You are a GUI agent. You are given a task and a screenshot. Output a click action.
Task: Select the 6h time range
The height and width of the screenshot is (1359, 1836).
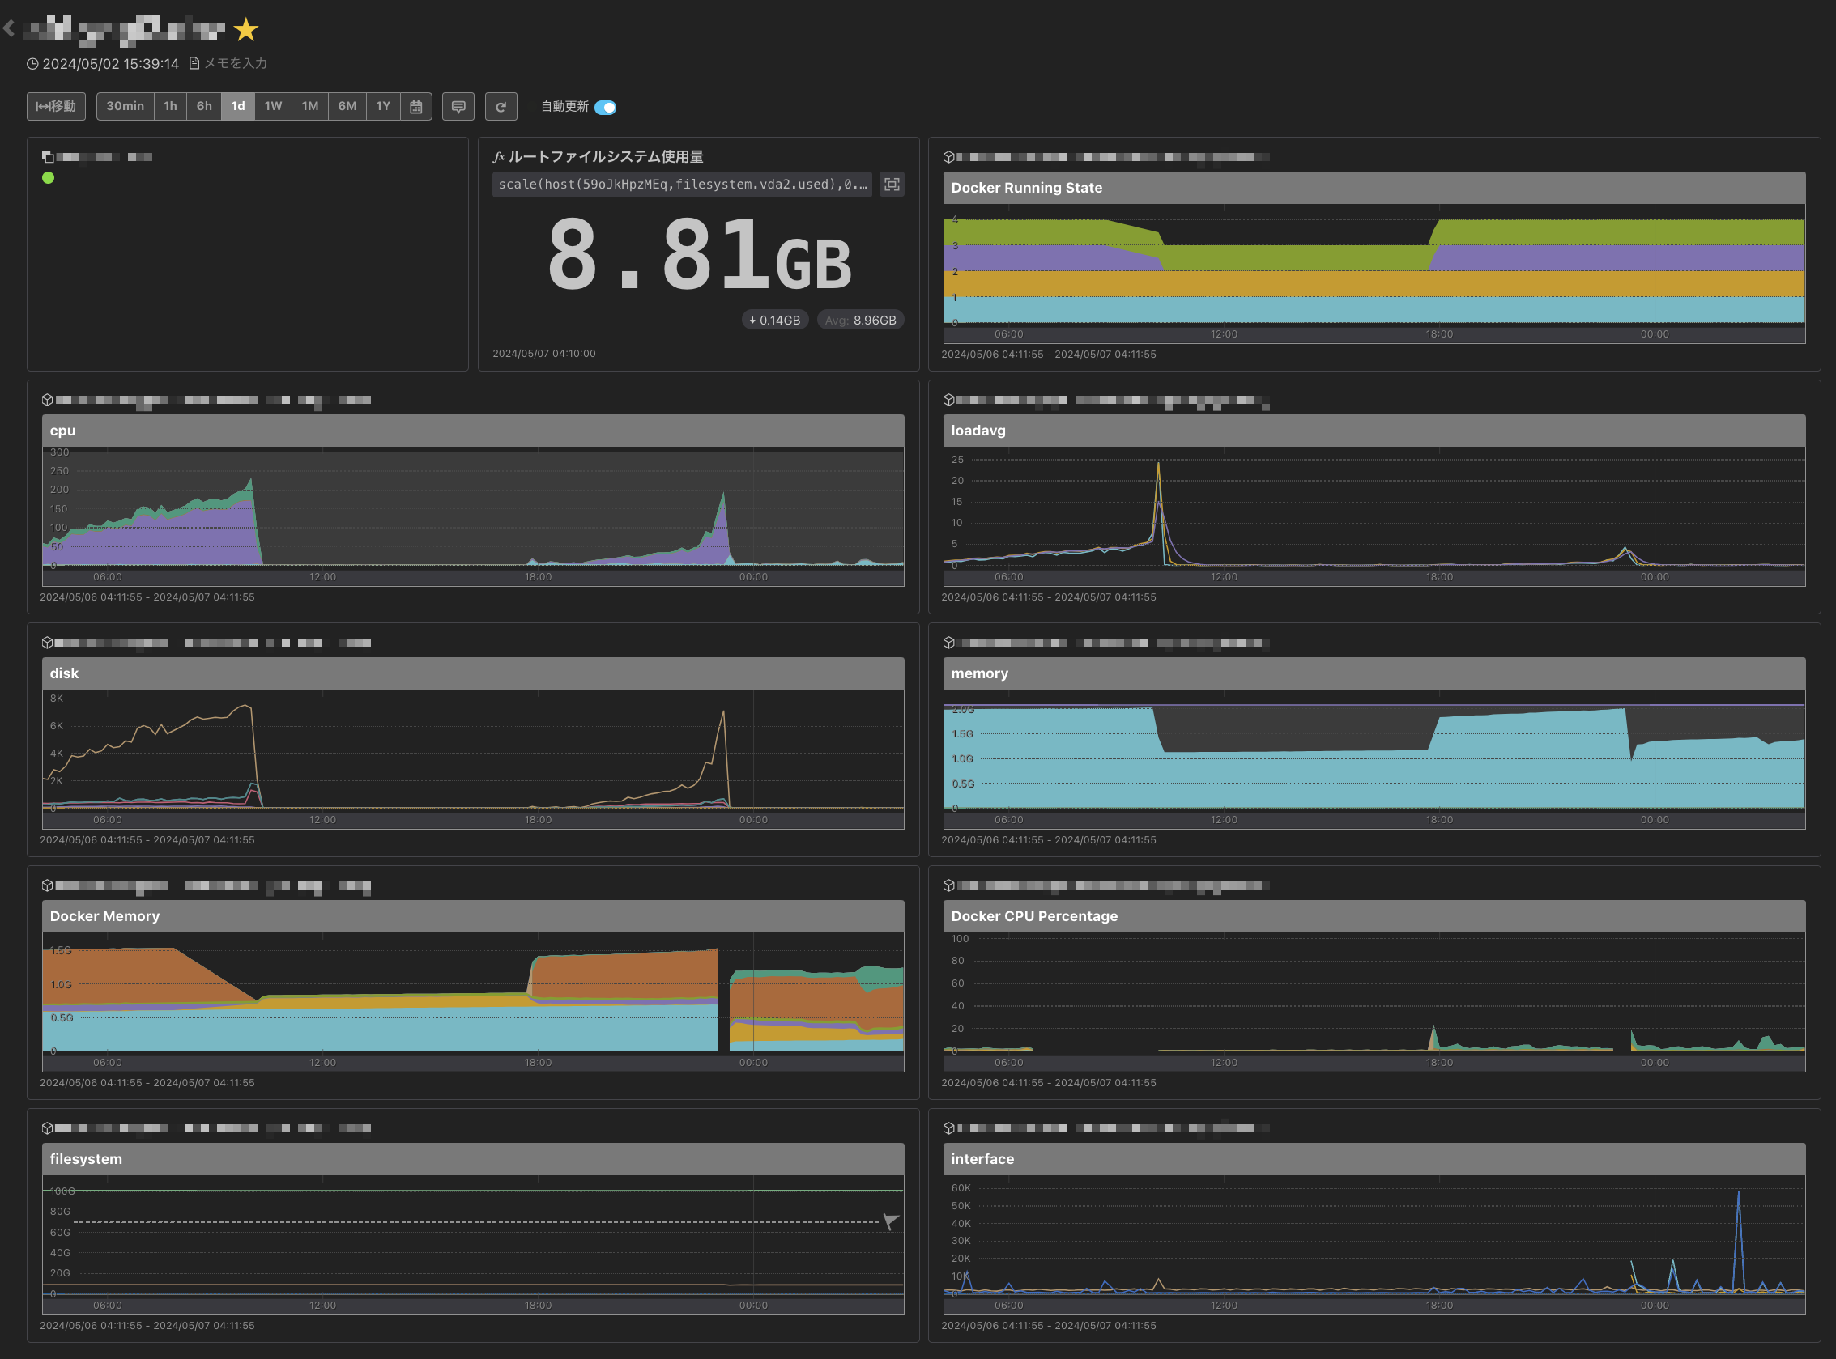click(204, 106)
